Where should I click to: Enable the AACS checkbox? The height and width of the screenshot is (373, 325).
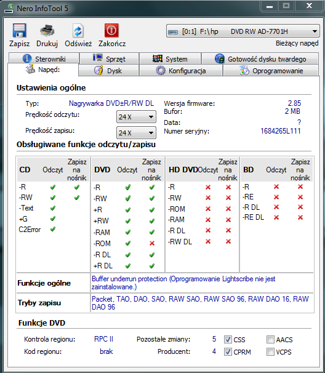point(270,340)
